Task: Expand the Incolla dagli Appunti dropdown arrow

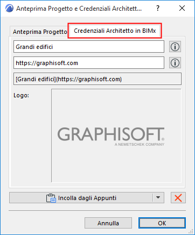Action: pos(158,197)
